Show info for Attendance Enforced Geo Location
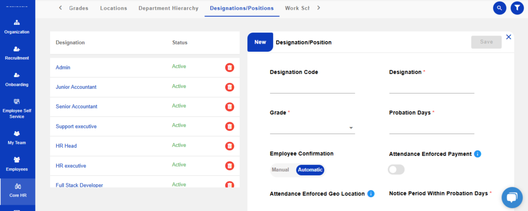This screenshot has height=211, width=528. (371, 194)
